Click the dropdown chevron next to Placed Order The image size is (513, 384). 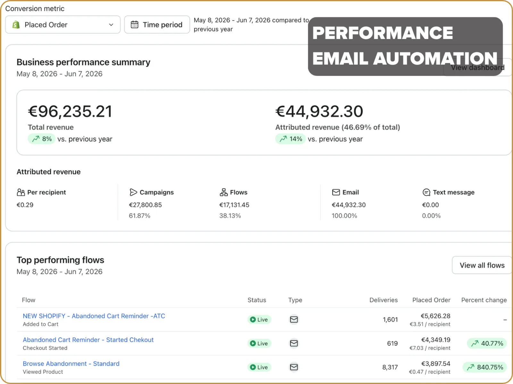pos(111,25)
